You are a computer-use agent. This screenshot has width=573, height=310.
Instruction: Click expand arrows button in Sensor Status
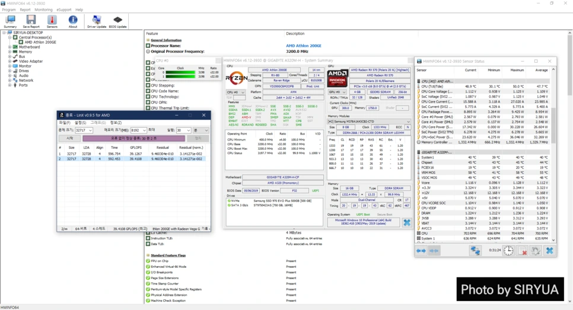click(x=421, y=251)
